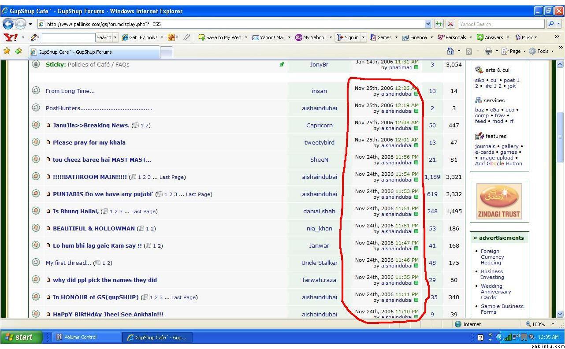Switch to the GupShup Cafe browser tab
This screenshot has height=349, width=565.
pyautogui.click(x=93, y=52)
